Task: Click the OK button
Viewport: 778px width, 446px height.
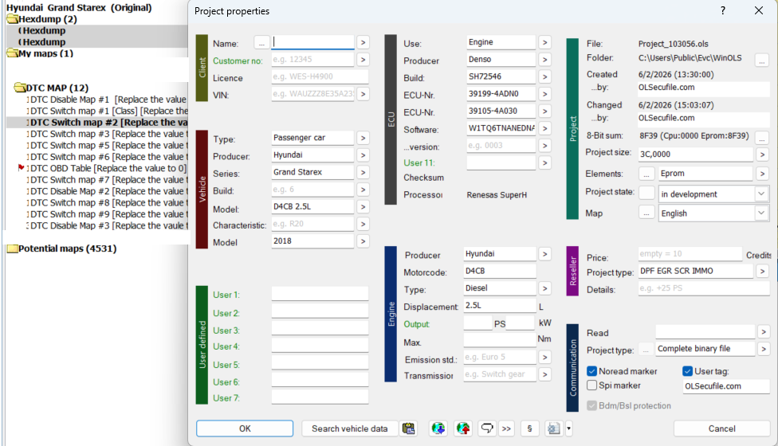Action: tap(245, 428)
